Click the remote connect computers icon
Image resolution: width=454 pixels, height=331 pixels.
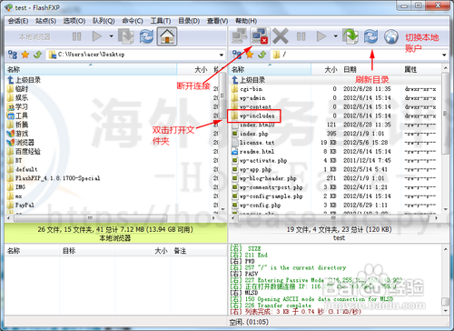point(240,36)
